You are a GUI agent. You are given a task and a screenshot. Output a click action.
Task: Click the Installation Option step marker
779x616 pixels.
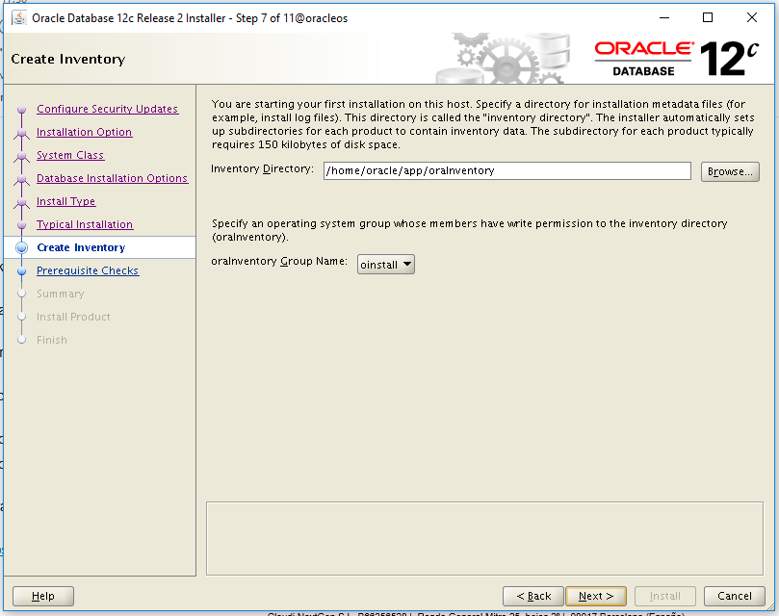(x=21, y=133)
